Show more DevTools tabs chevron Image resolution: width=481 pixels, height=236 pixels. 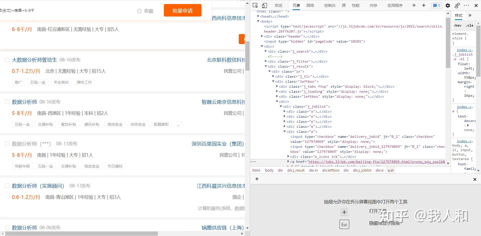[414, 5]
